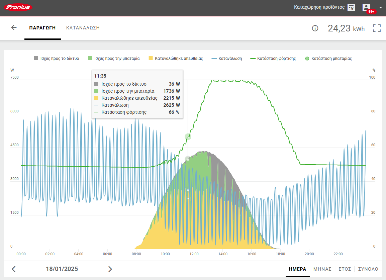Show the info icon details

coord(315,28)
